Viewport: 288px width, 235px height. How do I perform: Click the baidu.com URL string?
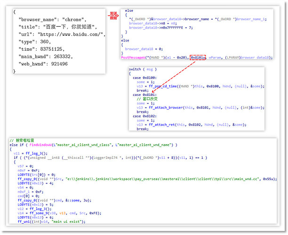click(76, 35)
